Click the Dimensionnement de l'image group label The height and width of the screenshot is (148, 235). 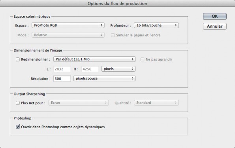[38, 50]
